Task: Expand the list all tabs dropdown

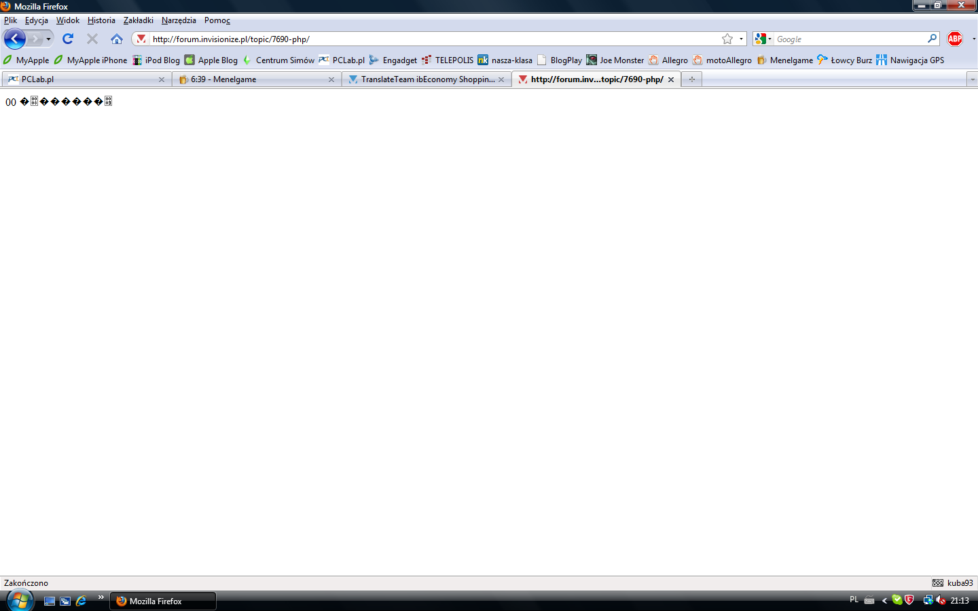Action: (x=972, y=79)
